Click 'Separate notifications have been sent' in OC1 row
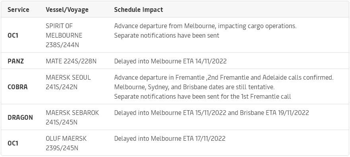 pos(167,36)
